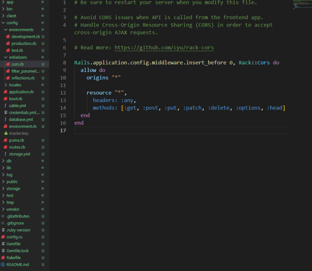Click ':delete' symbol in methods list
This screenshot has height=271, width=312.
(x=219, y=108)
